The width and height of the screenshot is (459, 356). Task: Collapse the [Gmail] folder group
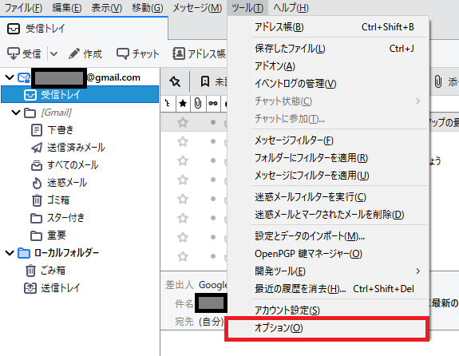point(16,112)
